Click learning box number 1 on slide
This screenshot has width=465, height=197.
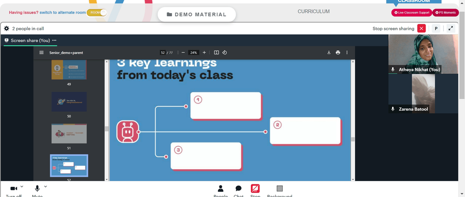click(226, 106)
